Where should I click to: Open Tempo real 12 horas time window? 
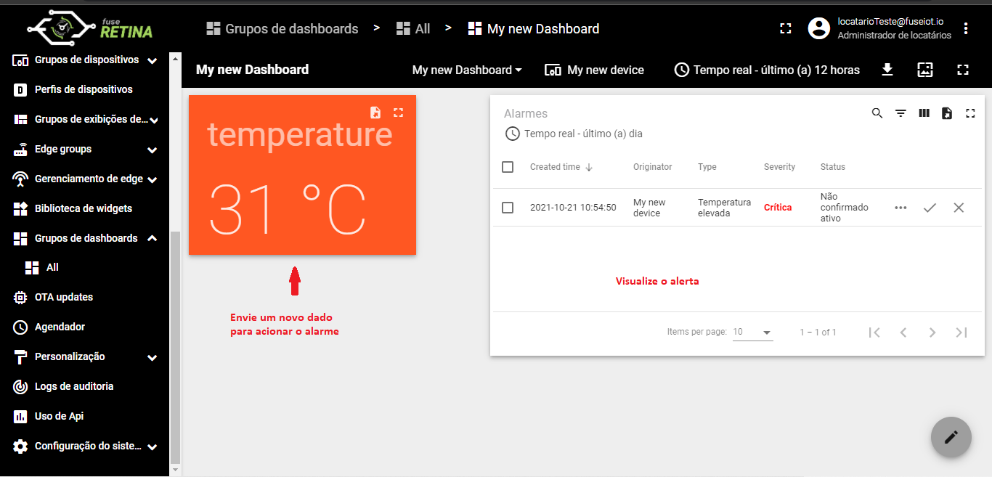click(x=767, y=70)
